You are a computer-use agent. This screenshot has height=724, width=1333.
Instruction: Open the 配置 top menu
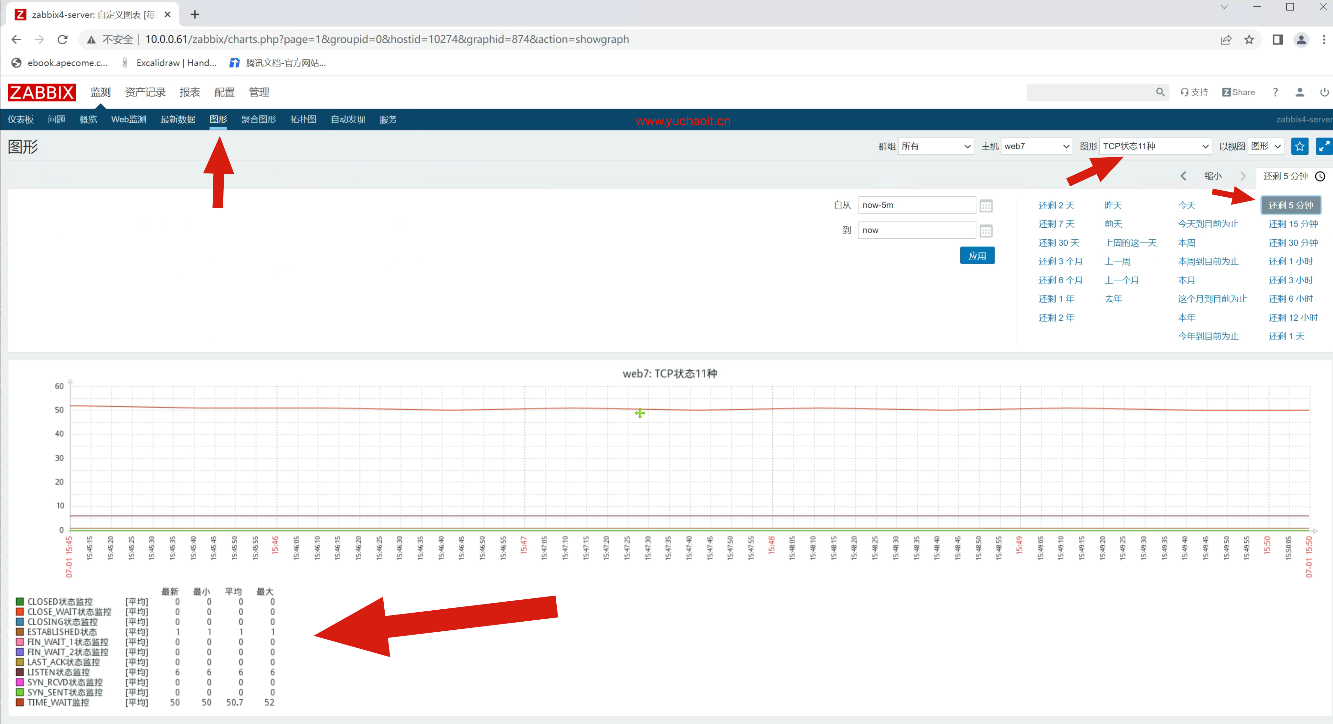[224, 92]
